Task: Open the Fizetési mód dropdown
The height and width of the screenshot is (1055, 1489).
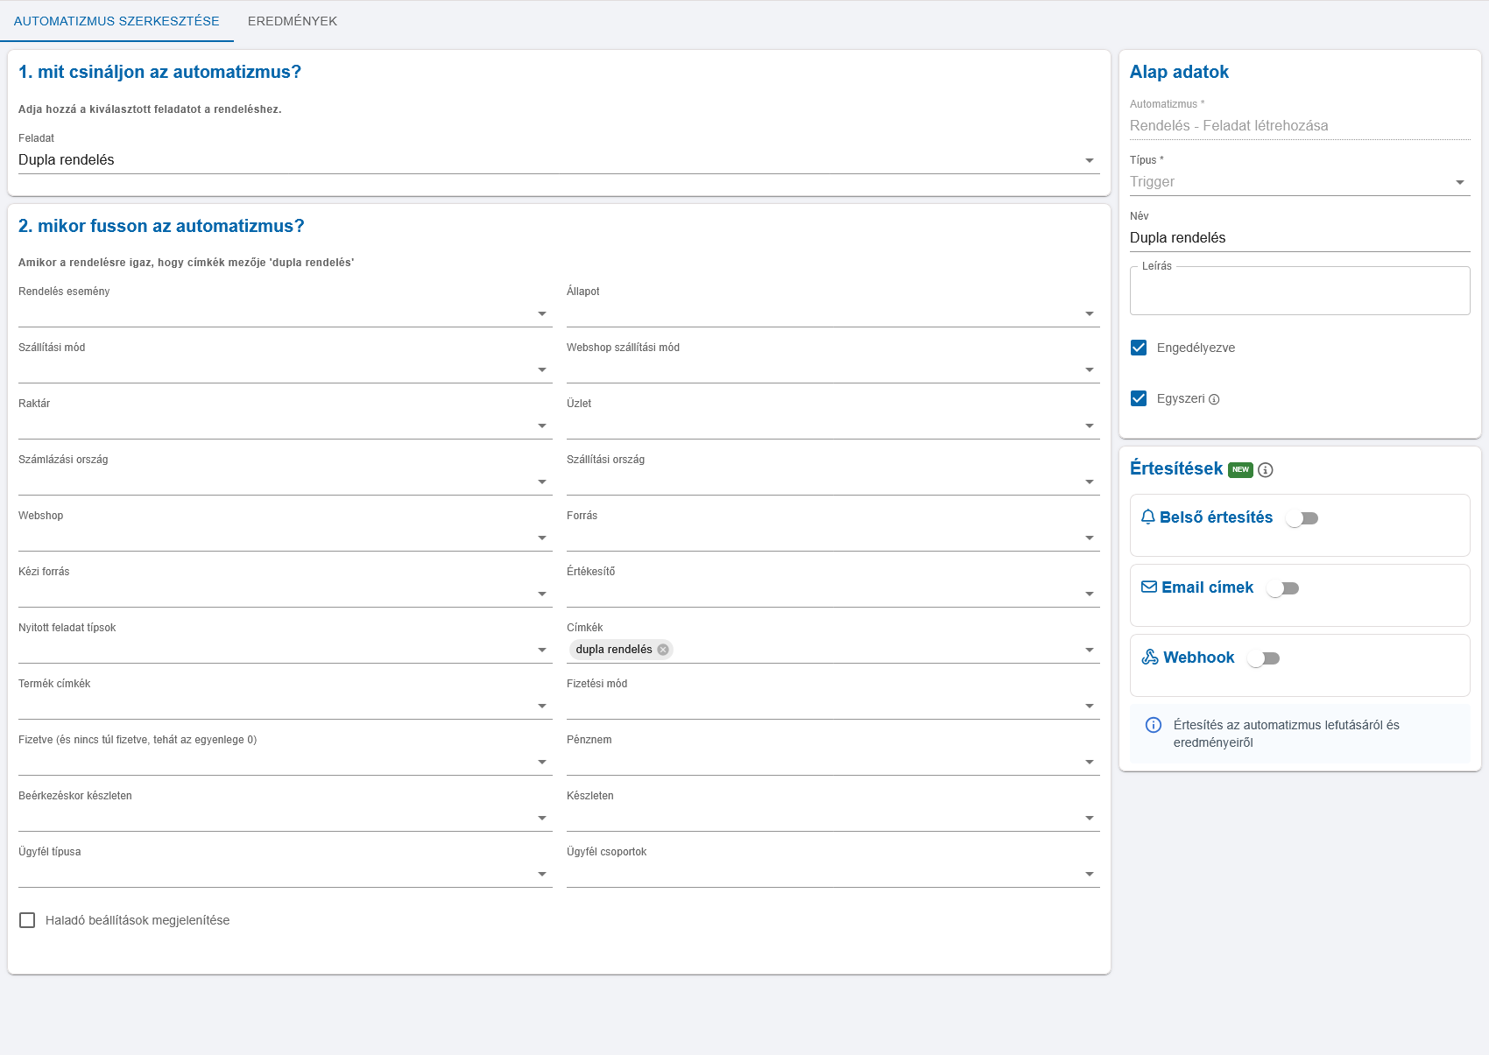Action: [x=833, y=706]
